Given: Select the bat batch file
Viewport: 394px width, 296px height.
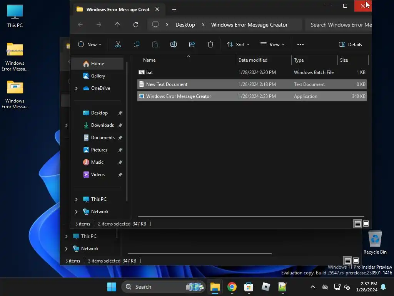Looking at the screenshot, I should coord(252,72).
